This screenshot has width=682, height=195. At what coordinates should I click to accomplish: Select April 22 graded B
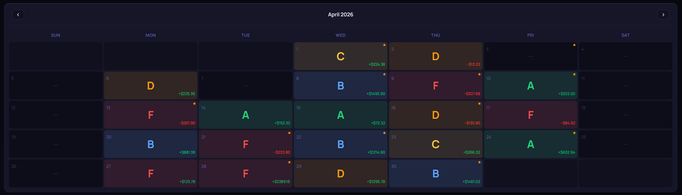point(341,144)
